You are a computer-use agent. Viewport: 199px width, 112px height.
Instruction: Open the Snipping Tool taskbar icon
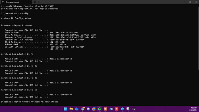coord(128,109)
